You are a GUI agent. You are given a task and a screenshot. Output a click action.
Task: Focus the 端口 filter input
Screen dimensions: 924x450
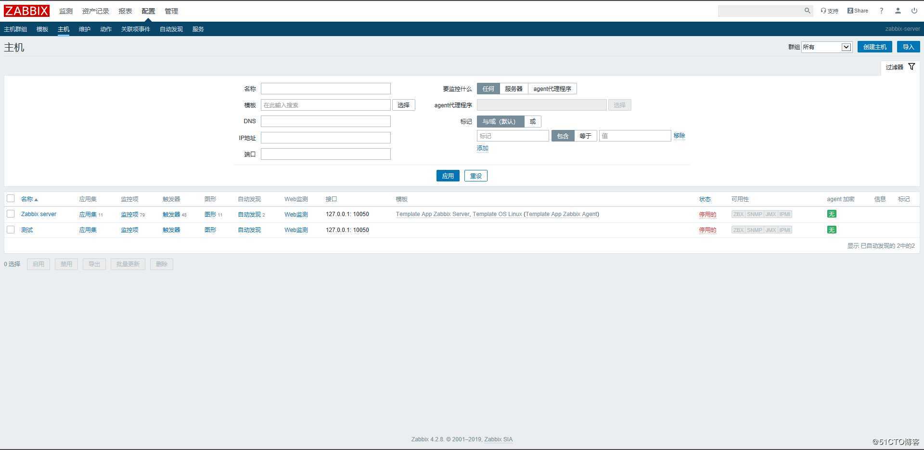tap(325, 154)
